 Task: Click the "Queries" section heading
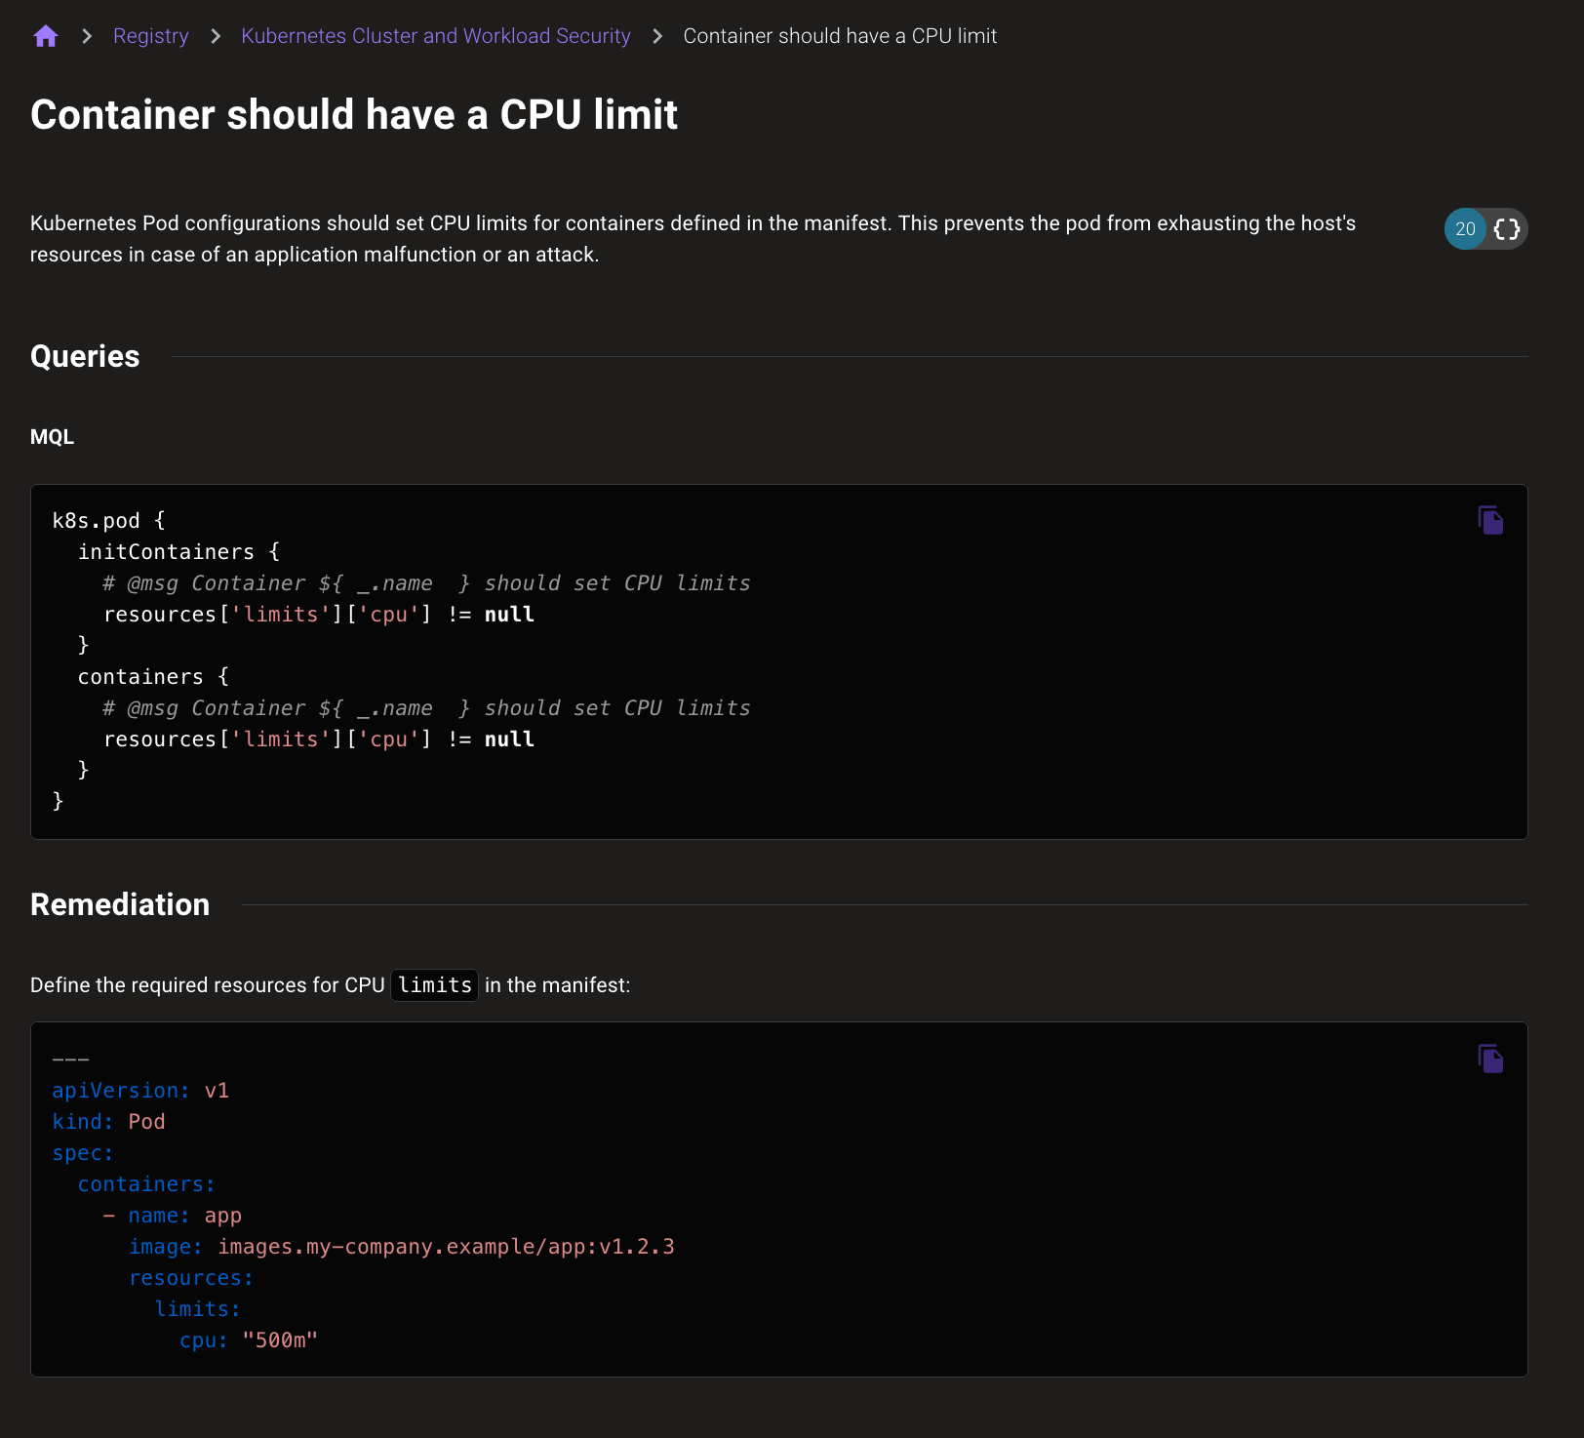click(85, 356)
